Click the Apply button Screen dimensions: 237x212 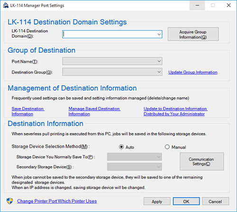157,202
